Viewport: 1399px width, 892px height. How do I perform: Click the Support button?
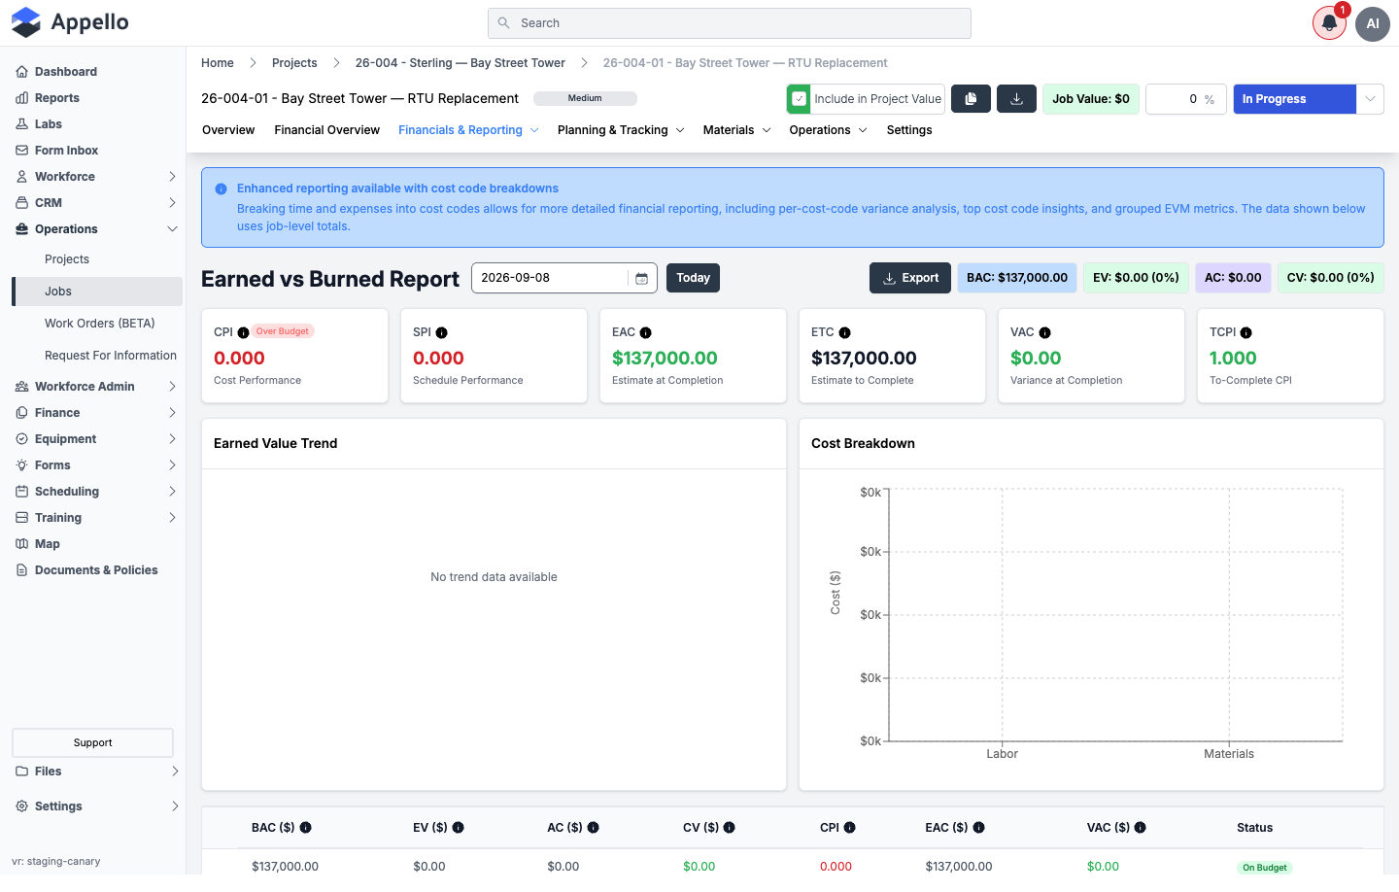pos(92,742)
